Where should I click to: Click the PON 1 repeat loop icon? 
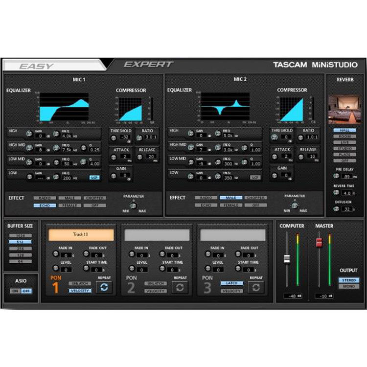point(104,287)
